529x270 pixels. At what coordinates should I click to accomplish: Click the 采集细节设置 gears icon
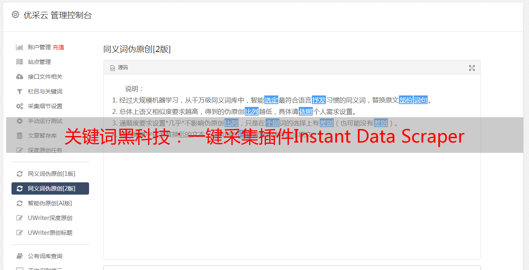click(x=19, y=106)
